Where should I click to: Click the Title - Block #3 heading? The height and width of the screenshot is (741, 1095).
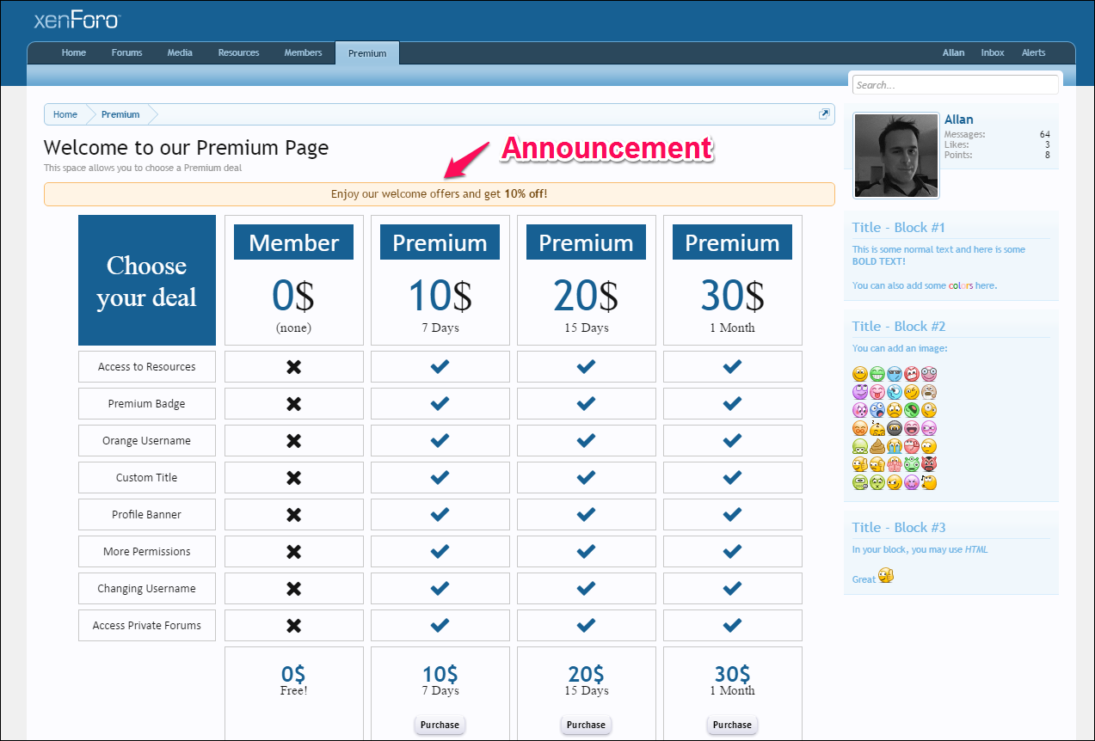[899, 527]
